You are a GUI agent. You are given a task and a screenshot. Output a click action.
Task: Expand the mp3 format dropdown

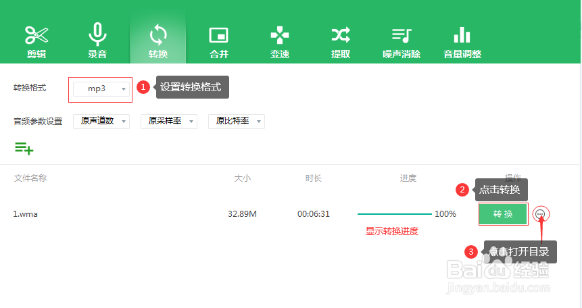click(101, 88)
